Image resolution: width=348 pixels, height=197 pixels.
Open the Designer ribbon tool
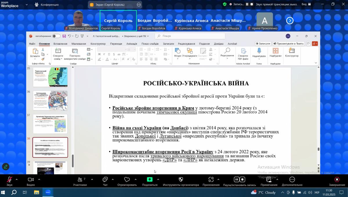(291, 51)
